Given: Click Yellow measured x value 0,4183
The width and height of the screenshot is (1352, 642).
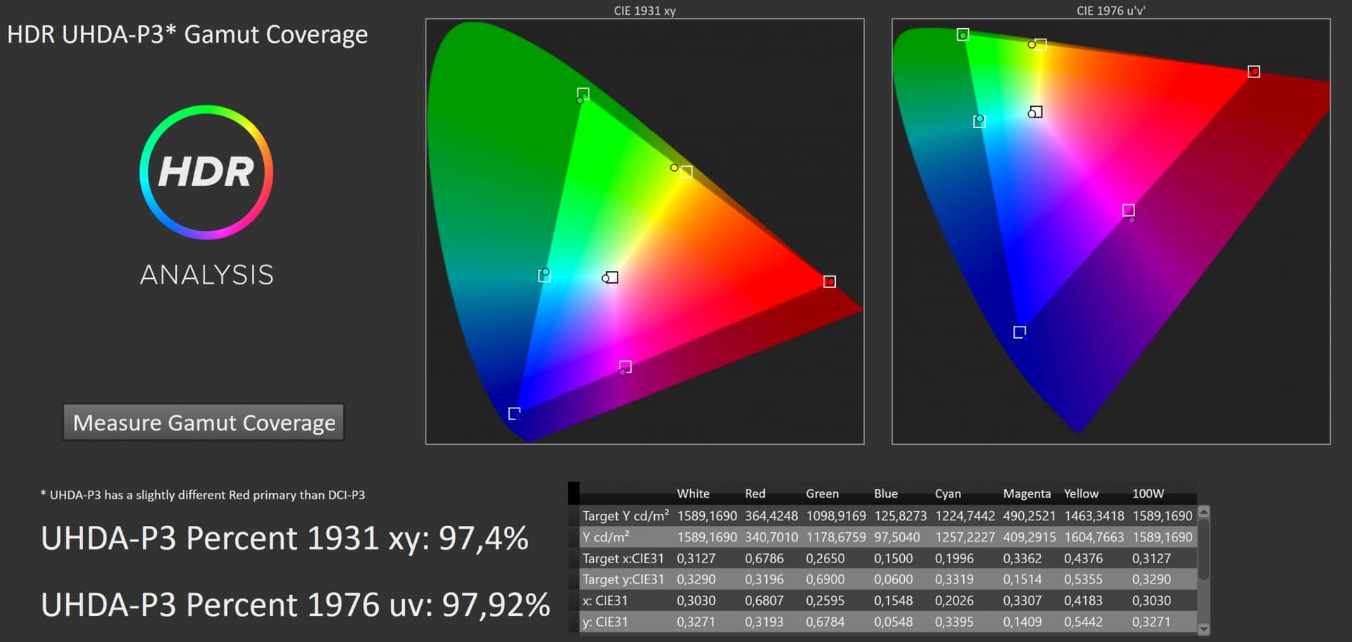Looking at the screenshot, I should coord(1083,600).
